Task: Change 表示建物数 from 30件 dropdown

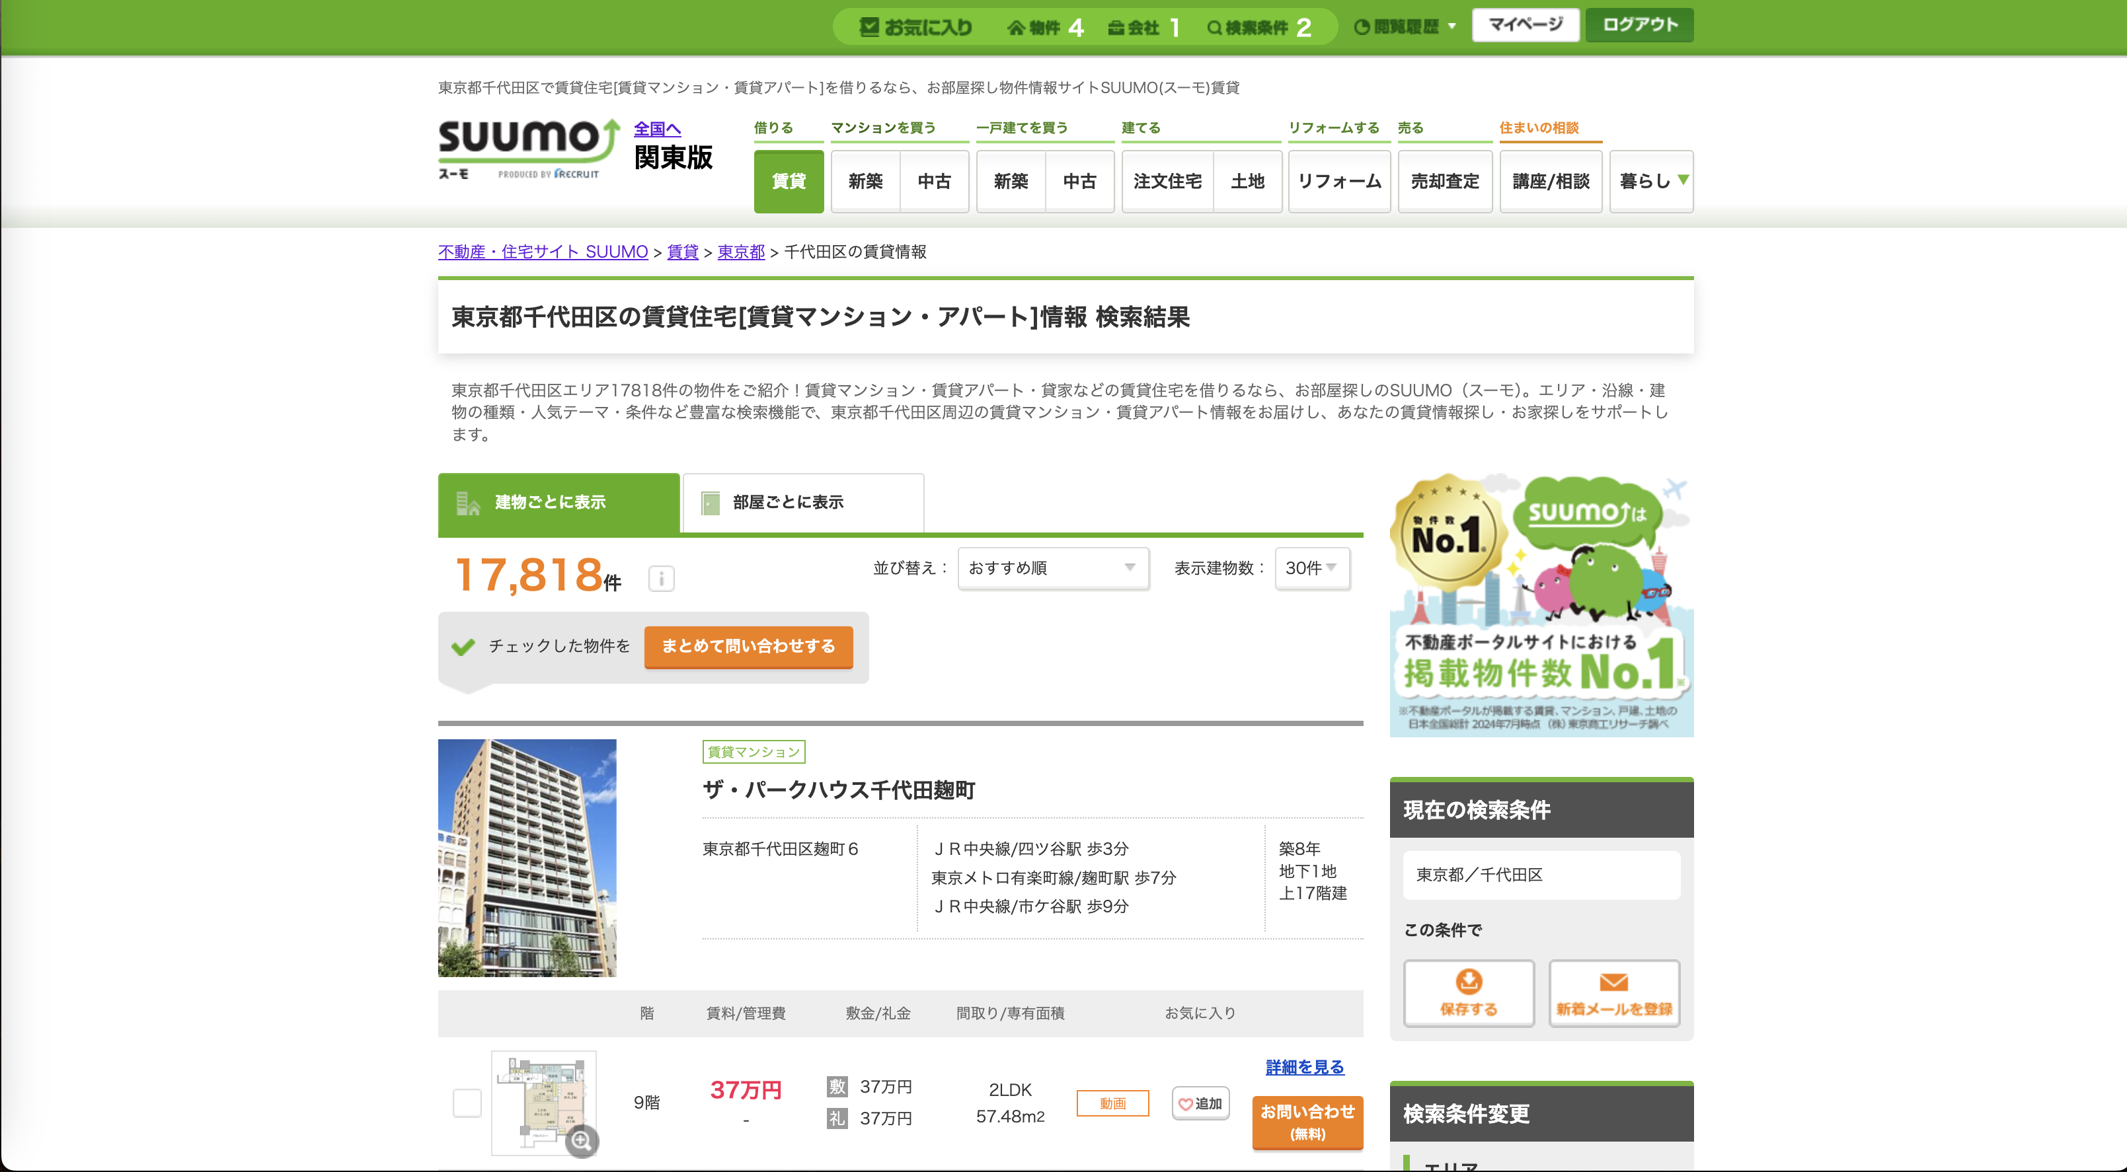Action: [x=1311, y=568]
